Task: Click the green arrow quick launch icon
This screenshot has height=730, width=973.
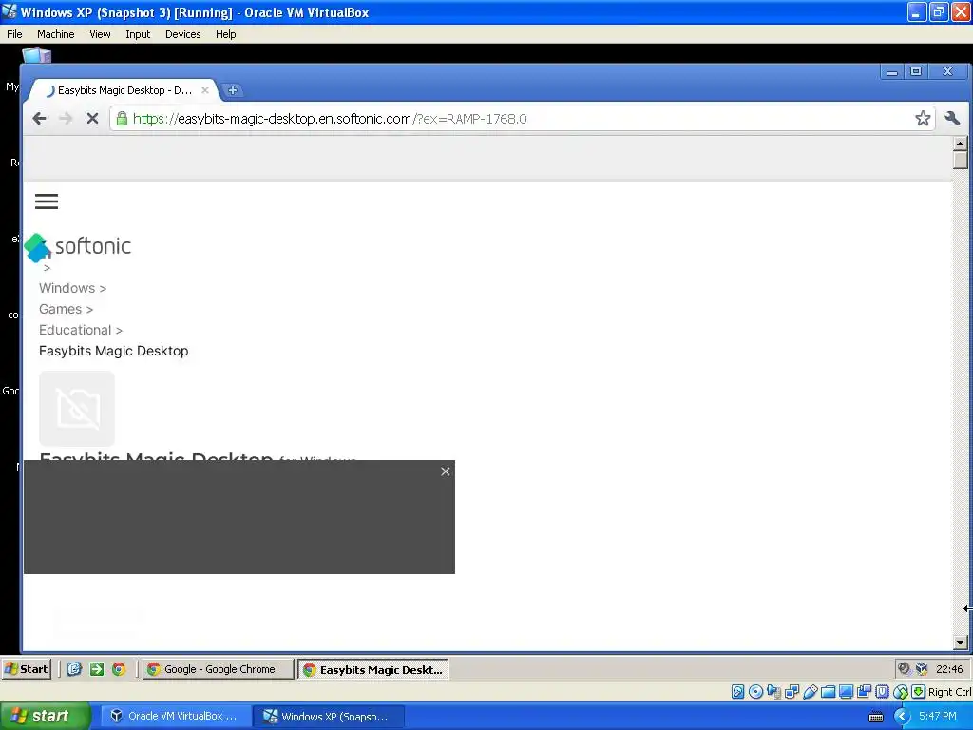Action: click(x=97, y=669)
